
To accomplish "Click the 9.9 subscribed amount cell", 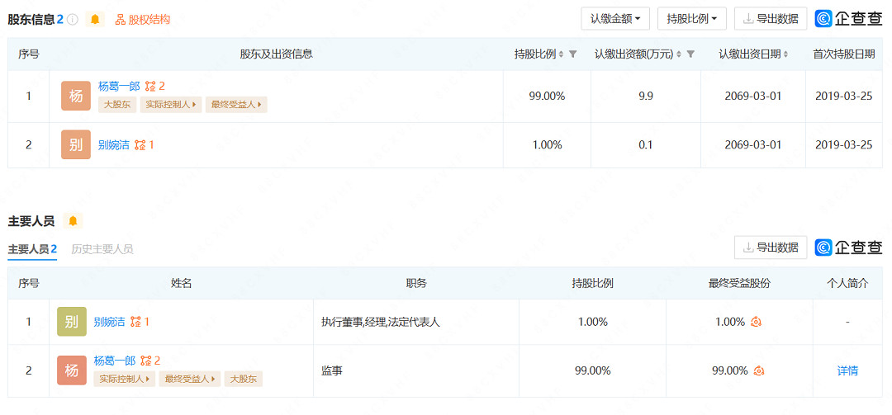I will 646,96.
